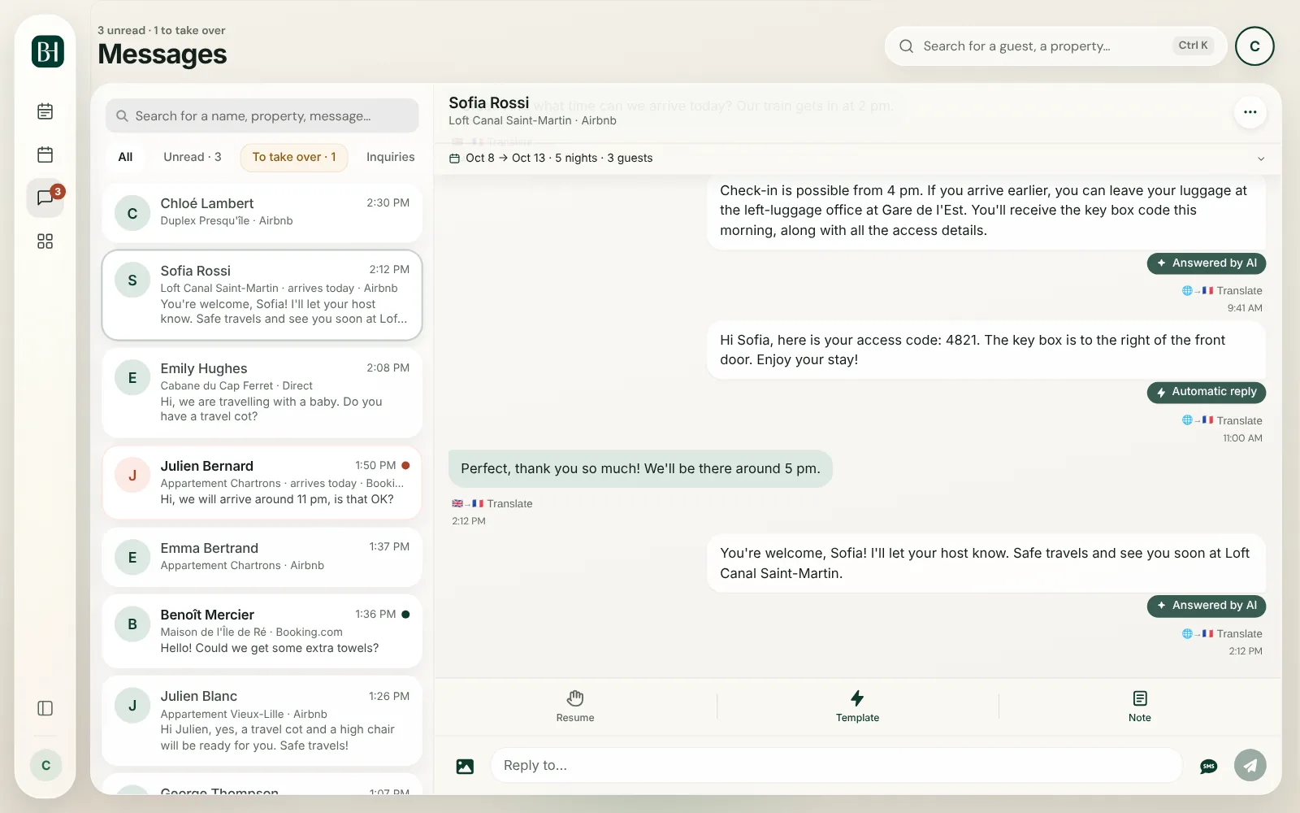Viewport: 1300px width, 813px height.
Task: Select the Inquiries filter tab
Action: tap(391, 157)
